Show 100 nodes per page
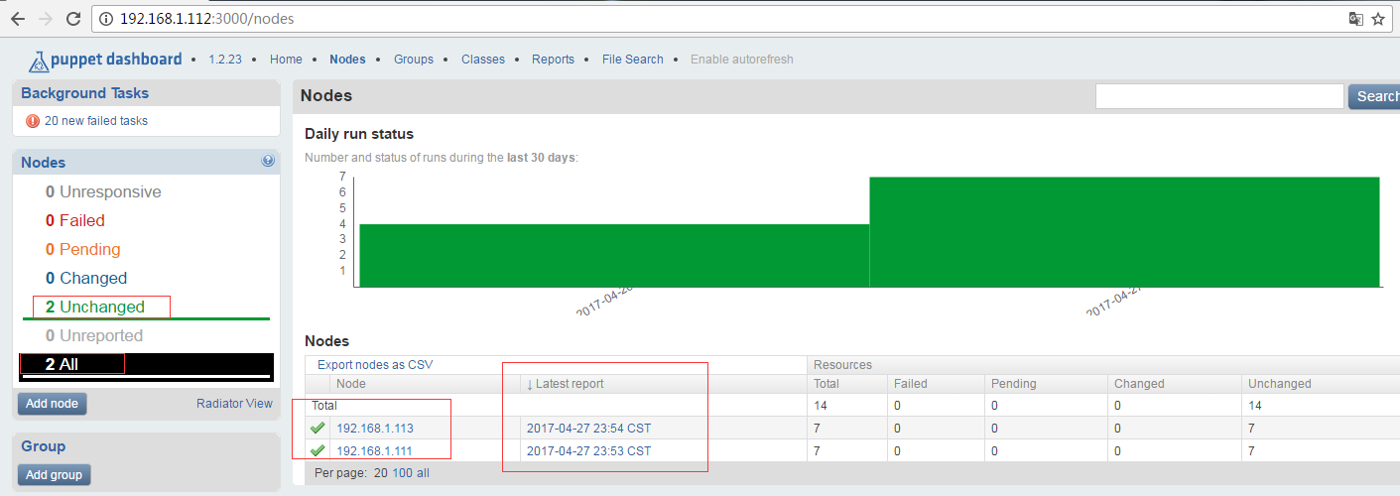This screenshot has height=496, width=1400. point(403,473)
